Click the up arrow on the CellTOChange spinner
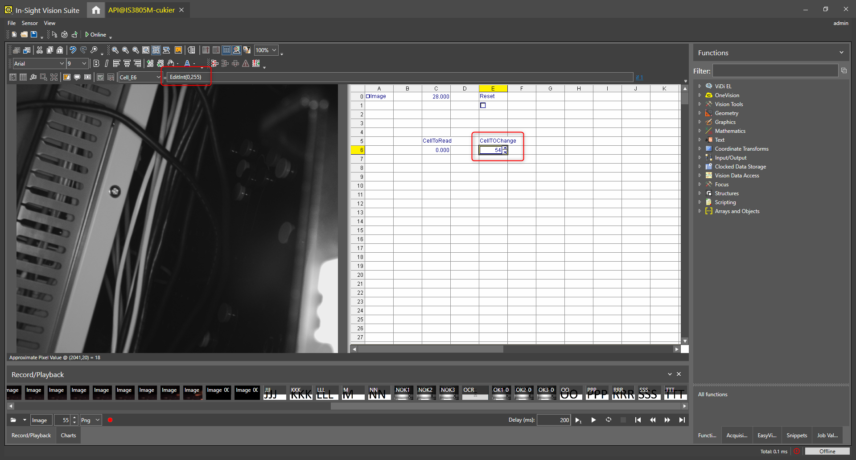The width and height of the screenshot is (856, 460). [x=505, y=148]
